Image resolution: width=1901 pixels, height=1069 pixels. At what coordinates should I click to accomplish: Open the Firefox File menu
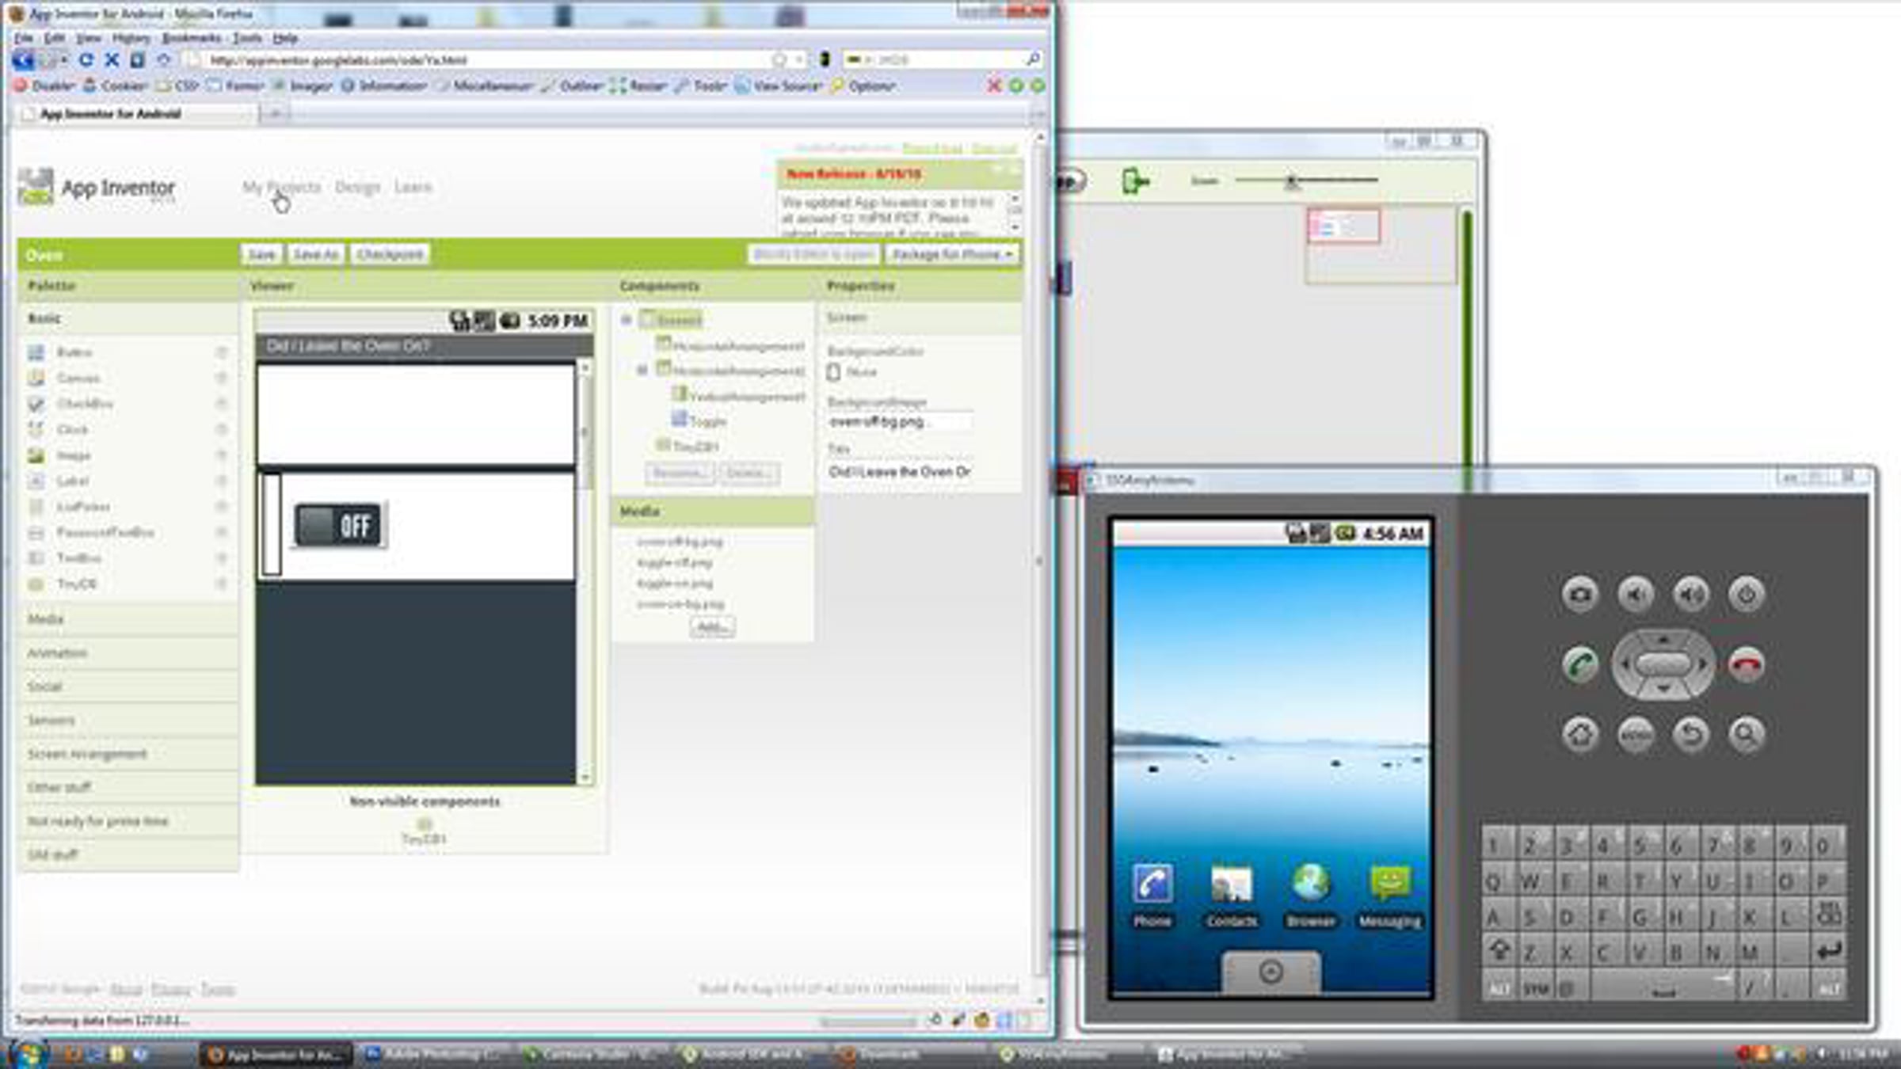coord(24,38)
